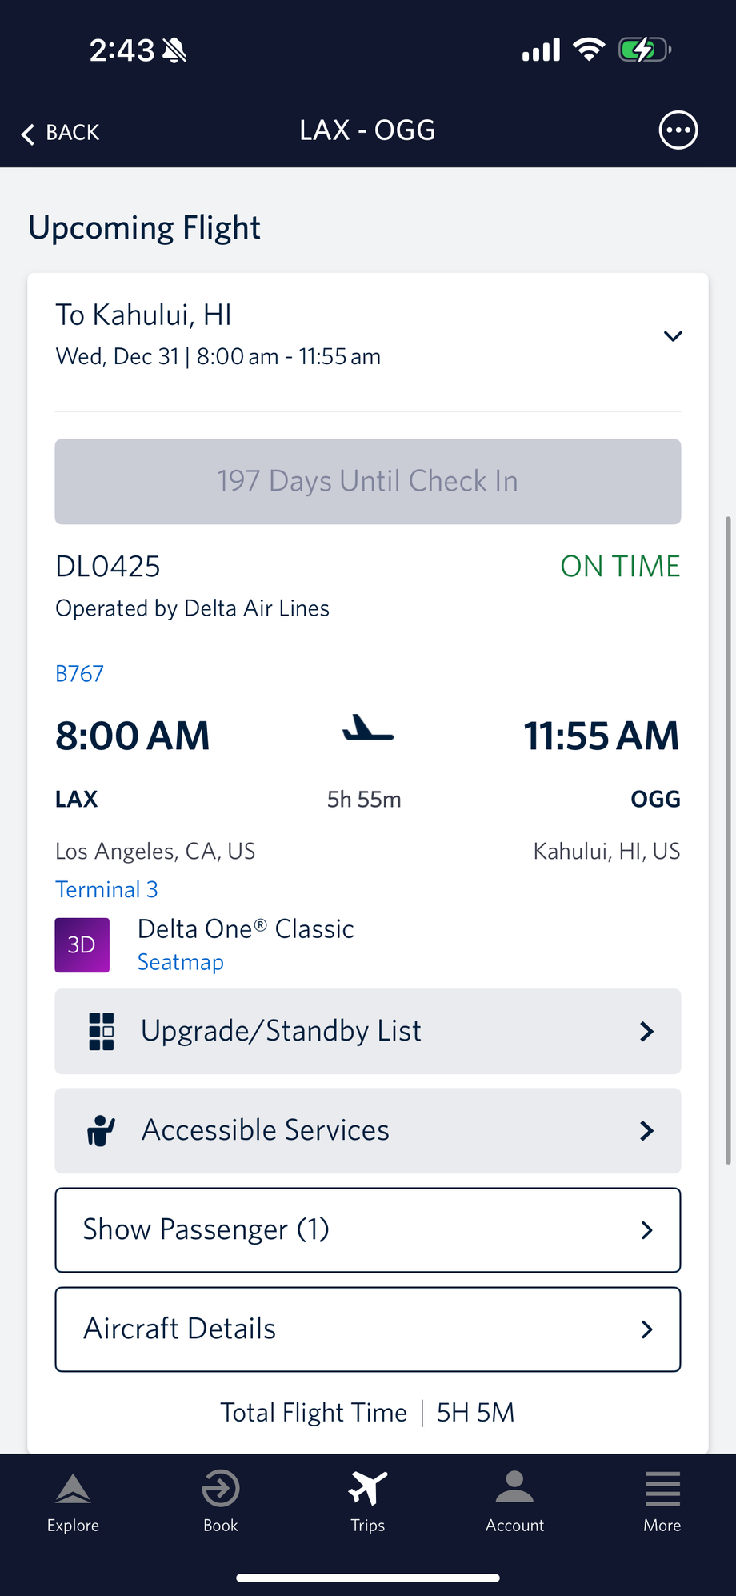Screen dimensions: 736x1596
Task: Tap the Accessible Services person icon
Action: pos(101,1130)
